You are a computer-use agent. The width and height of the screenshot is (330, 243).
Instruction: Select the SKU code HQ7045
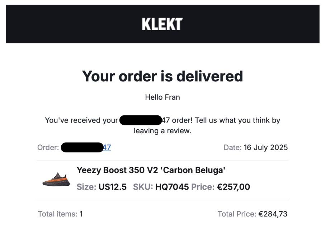coord(172,187)
